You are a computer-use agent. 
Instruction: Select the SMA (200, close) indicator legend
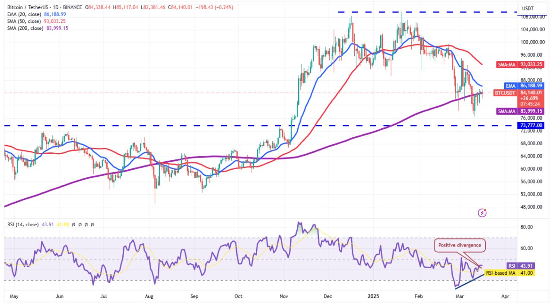[x=26, y=28]
